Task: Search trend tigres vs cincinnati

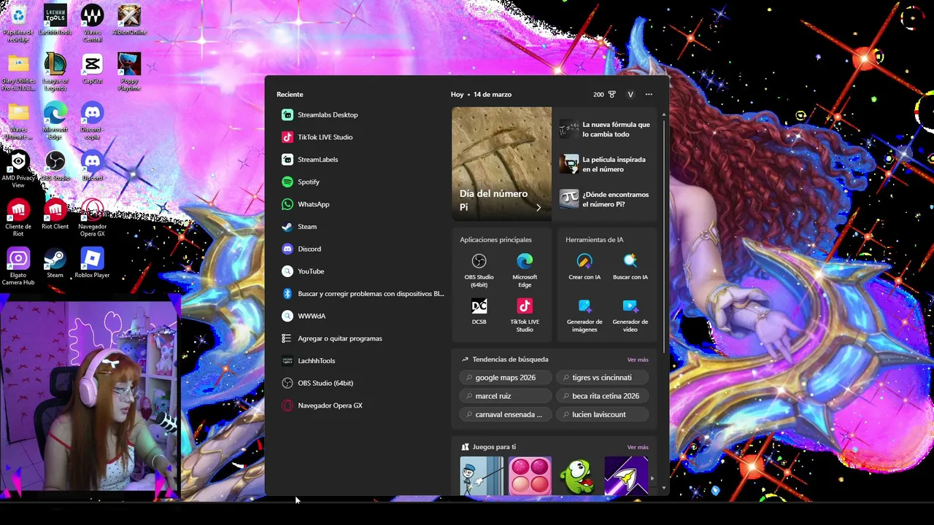Action: (x=602, y=378)
